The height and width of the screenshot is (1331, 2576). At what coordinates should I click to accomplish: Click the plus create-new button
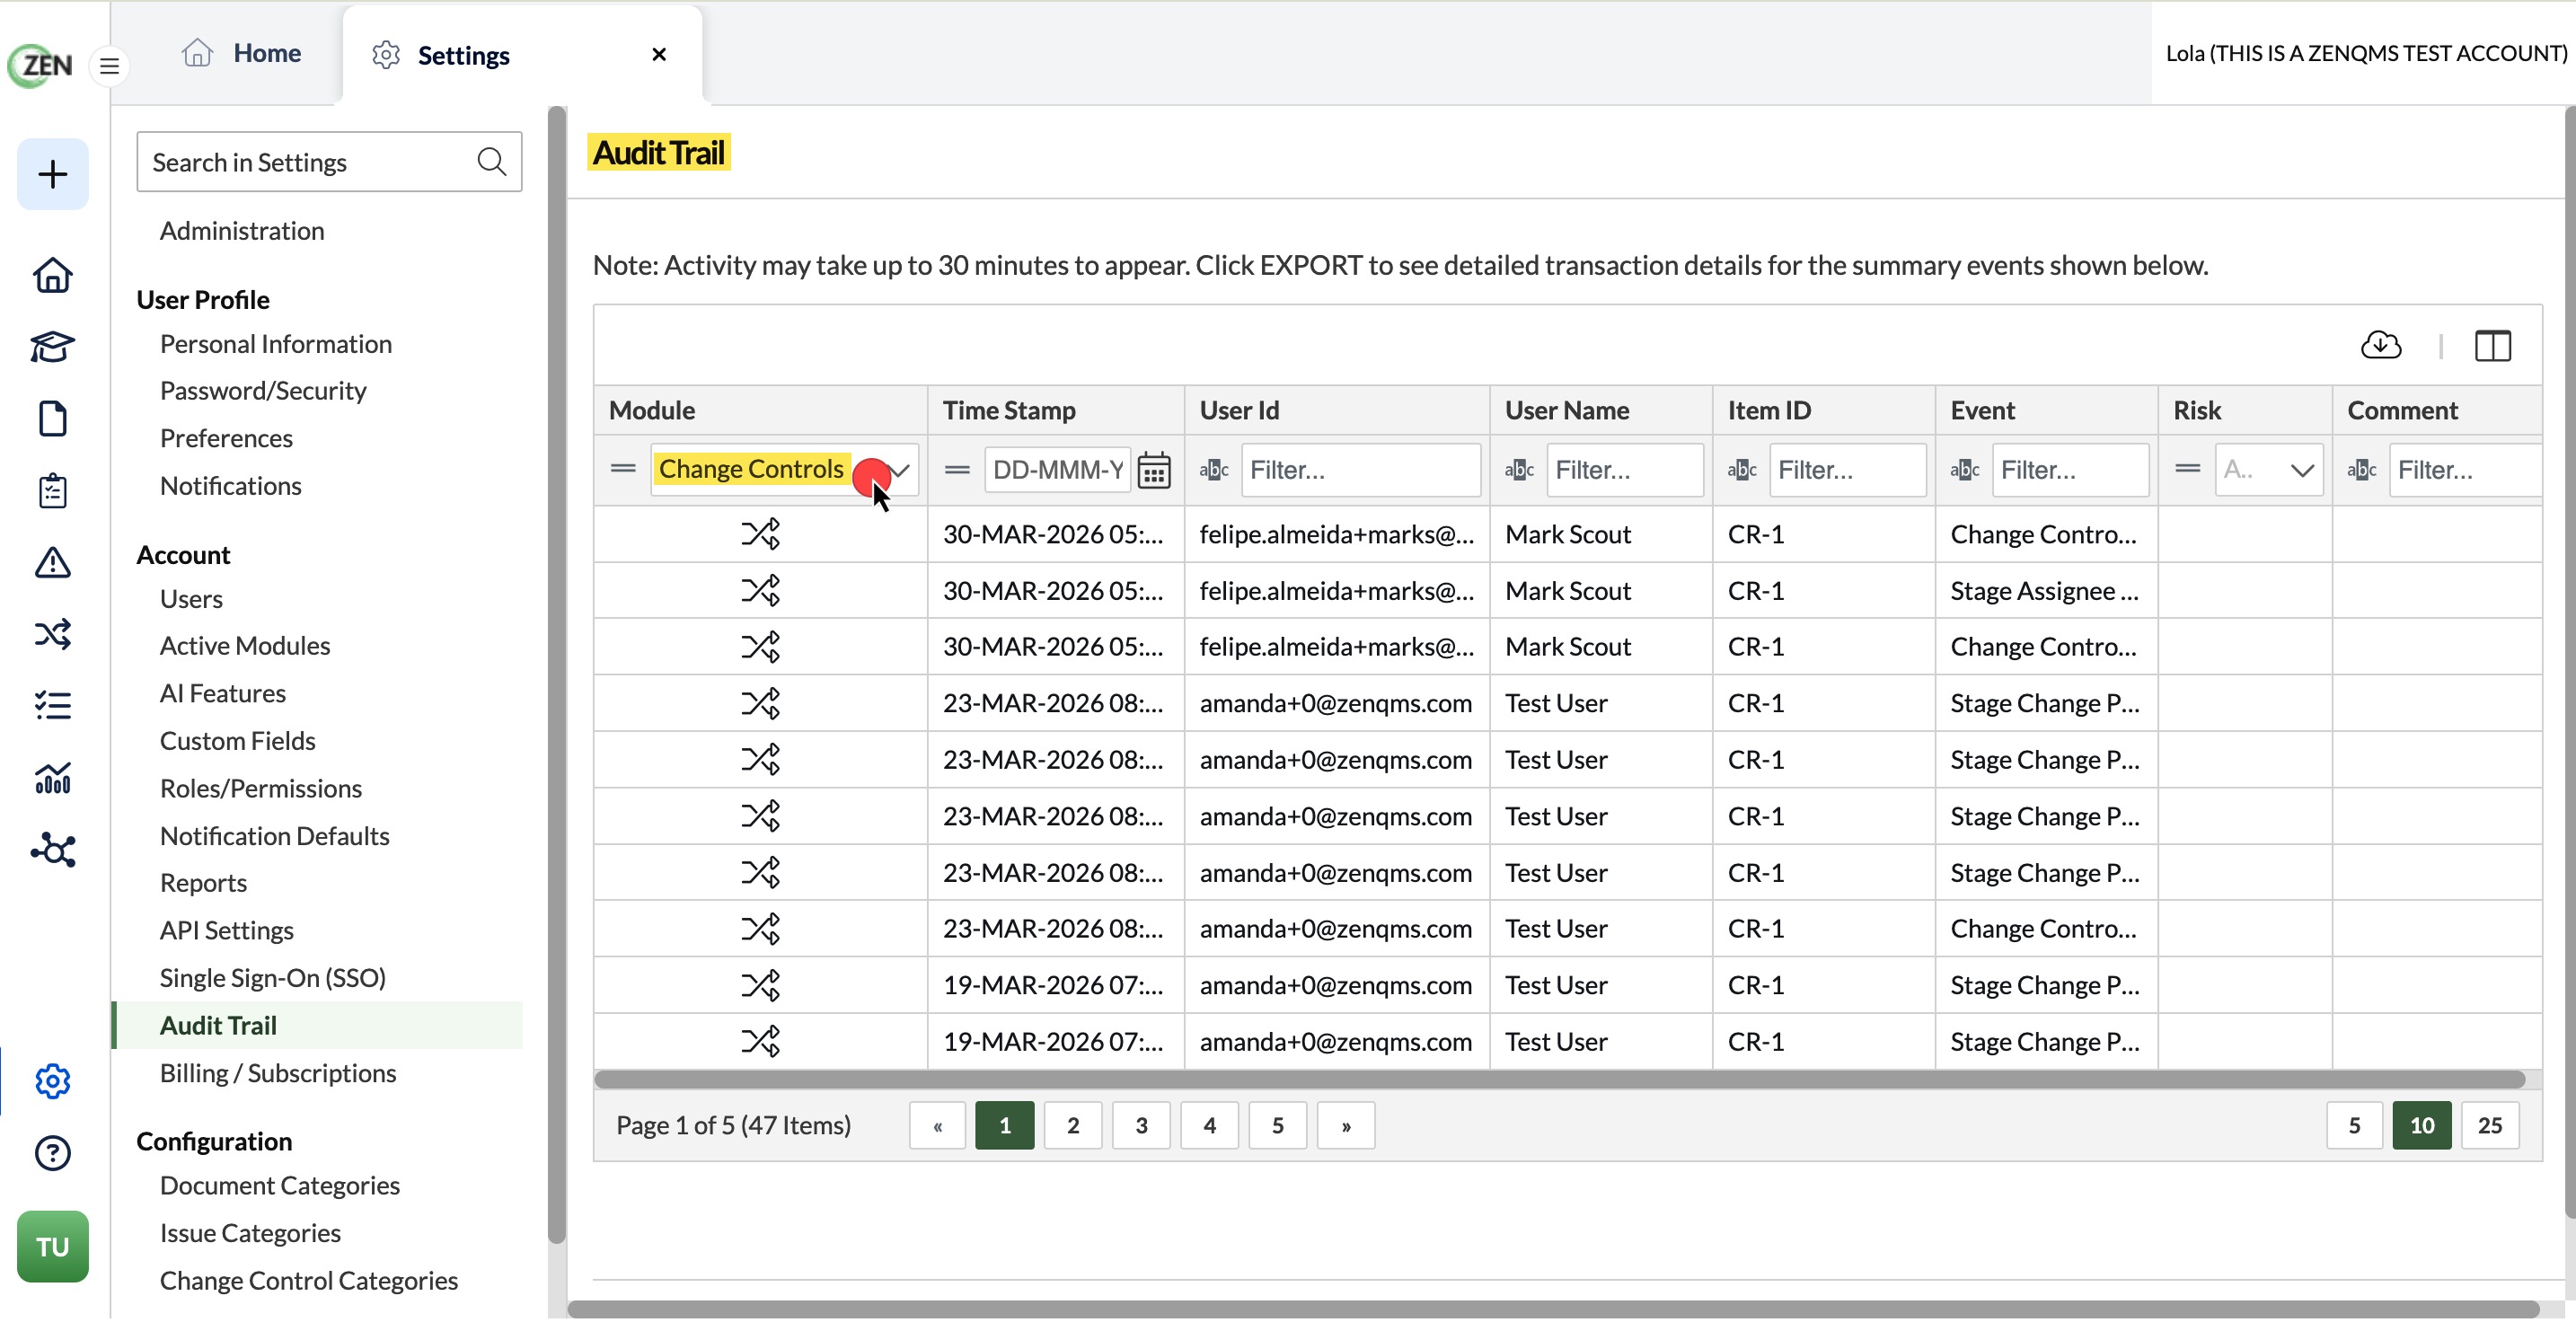pos(53,175)
